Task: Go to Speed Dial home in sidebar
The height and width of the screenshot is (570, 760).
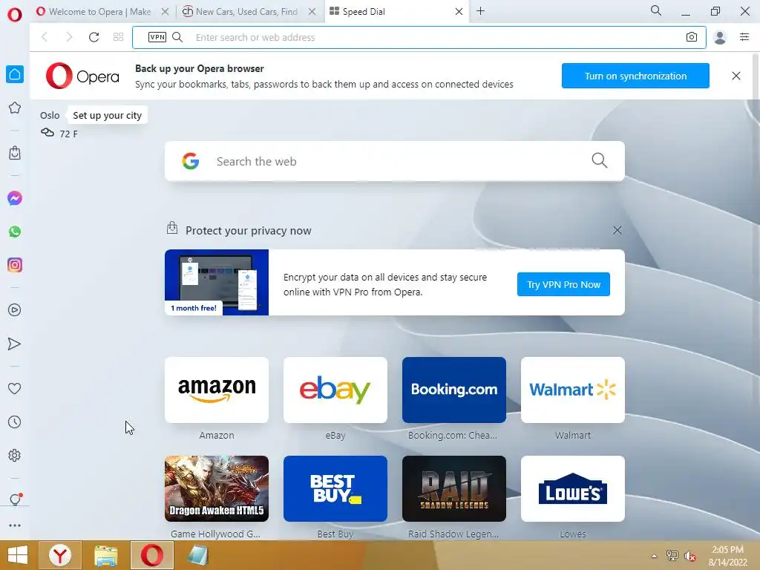Action: [15, 74]
